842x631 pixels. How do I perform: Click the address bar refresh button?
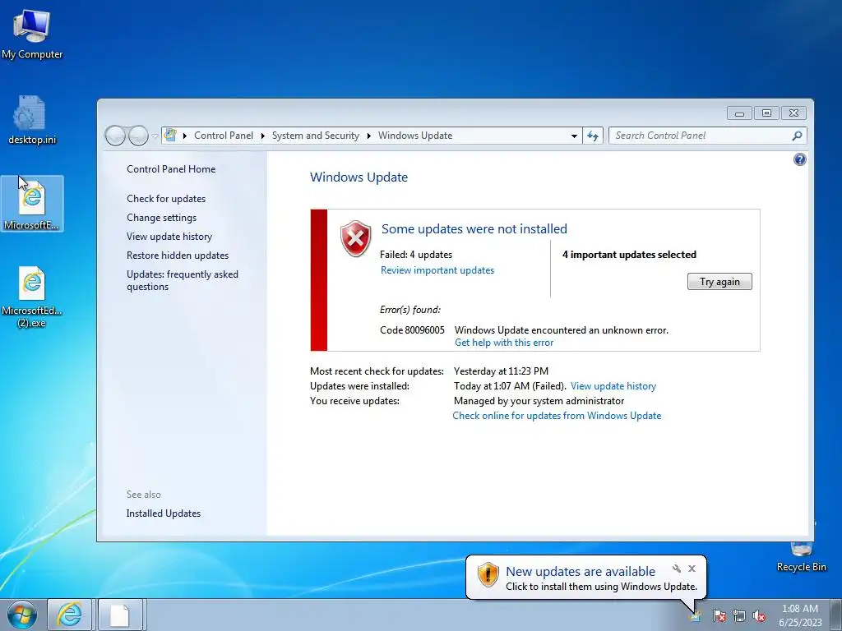592,136
